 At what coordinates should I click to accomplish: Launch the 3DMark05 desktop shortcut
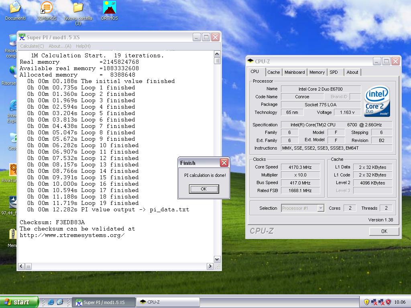pyautogui.click(x=47, y=10)
